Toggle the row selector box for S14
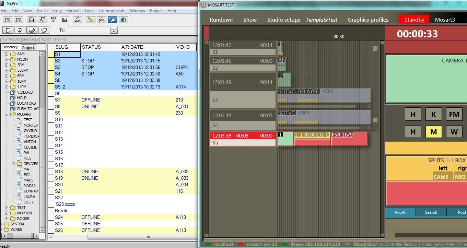Screen dimensions: 467x248 click(x=51, y=145)
